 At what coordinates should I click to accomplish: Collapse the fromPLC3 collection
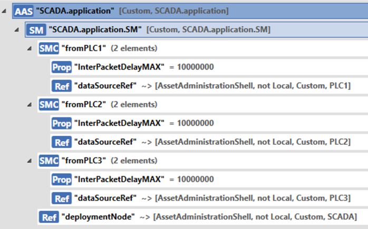[x=30, y=161]
